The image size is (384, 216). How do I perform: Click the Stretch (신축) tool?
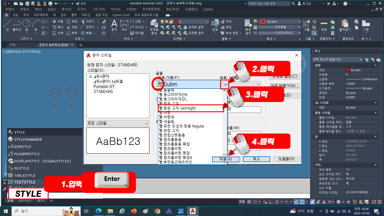click(58, 33)
